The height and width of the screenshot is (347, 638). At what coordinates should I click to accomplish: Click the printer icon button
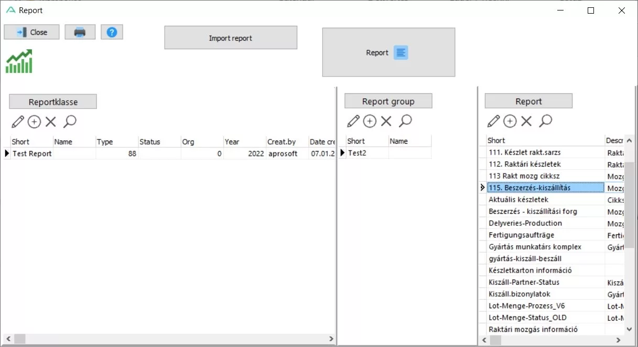point(80,32)
